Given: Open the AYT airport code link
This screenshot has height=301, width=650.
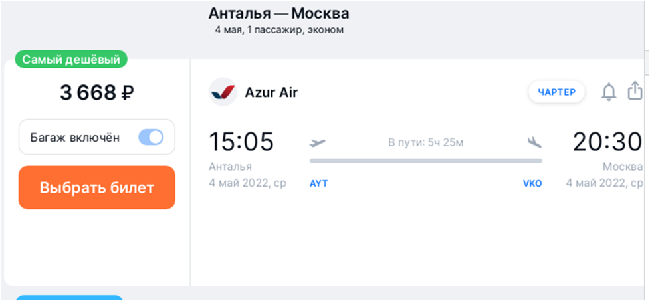Looking at the screenshot, I should (319, 183).
